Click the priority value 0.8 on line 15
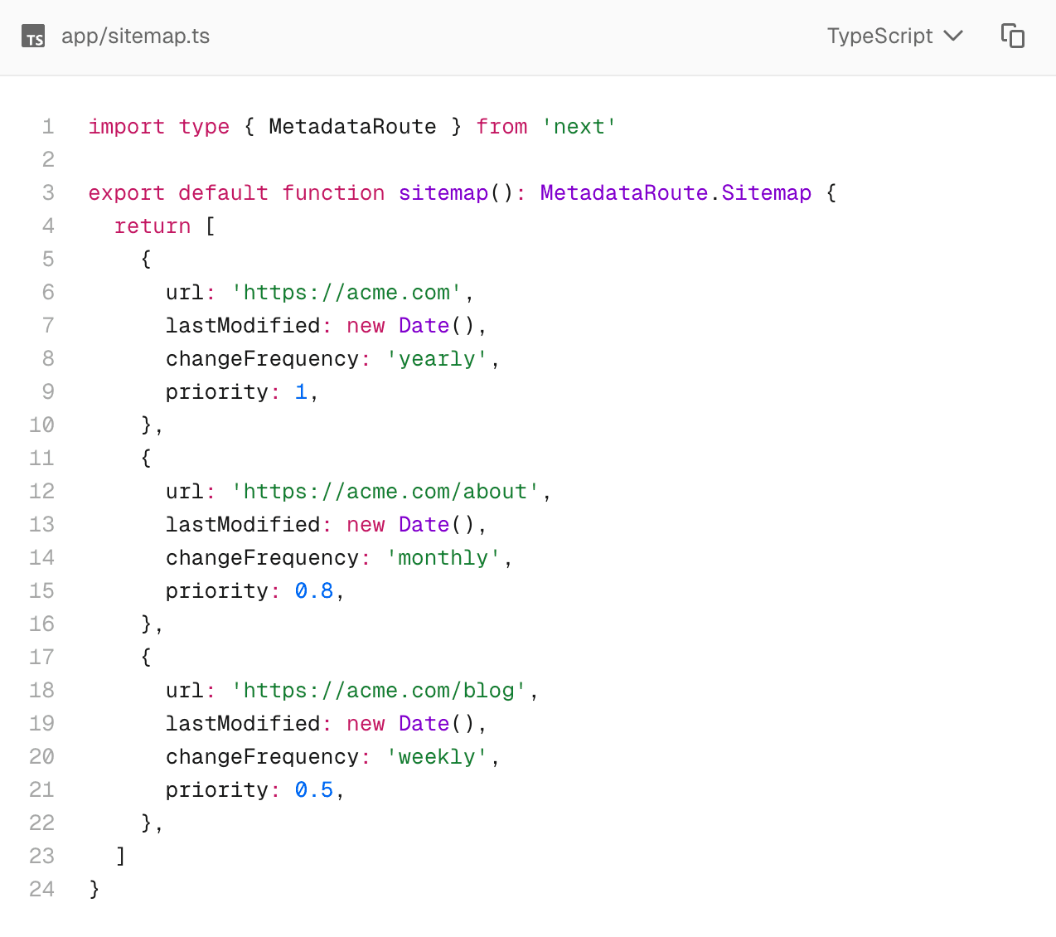 [314, 590]
